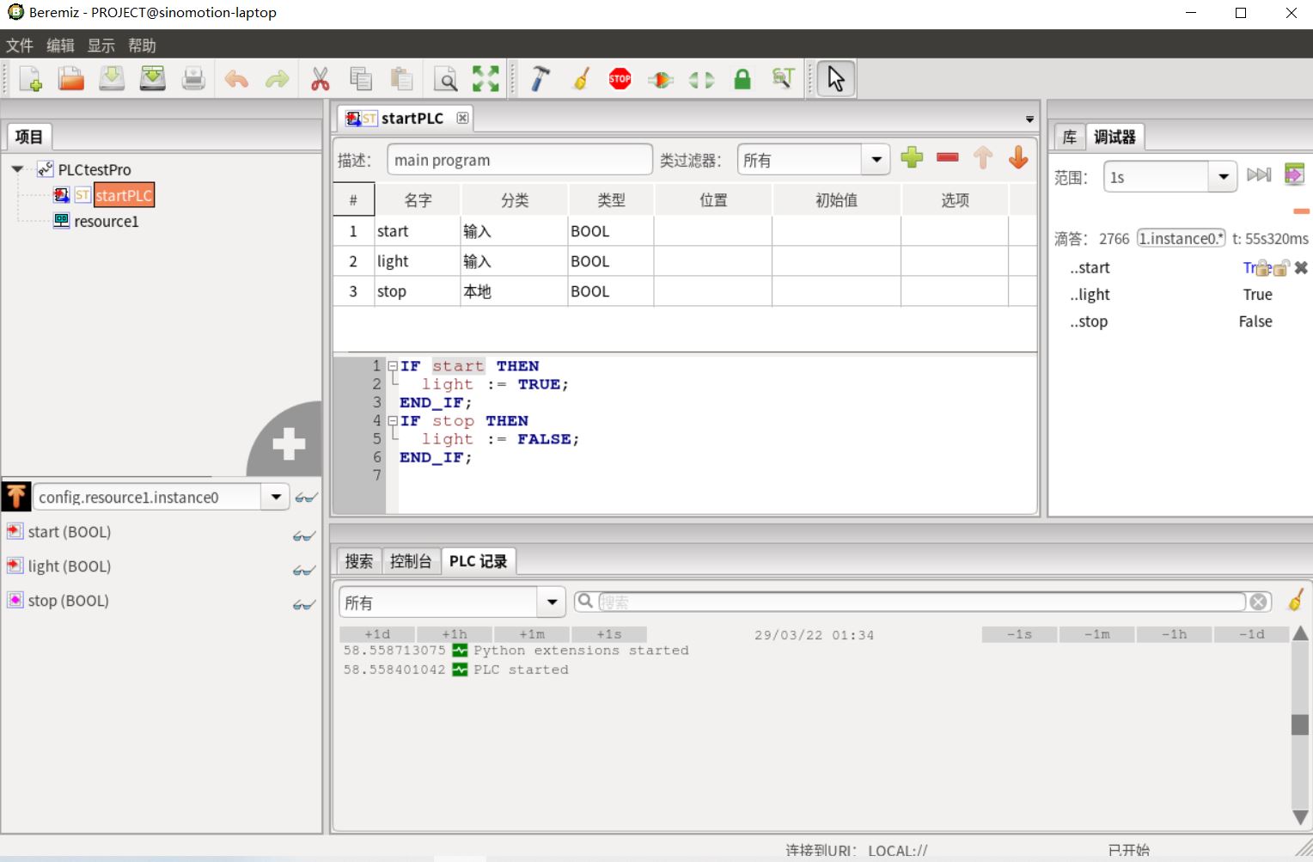Open the search magnifier in the main toolbar
This screenshot has width=1313, height=862.
445,78
